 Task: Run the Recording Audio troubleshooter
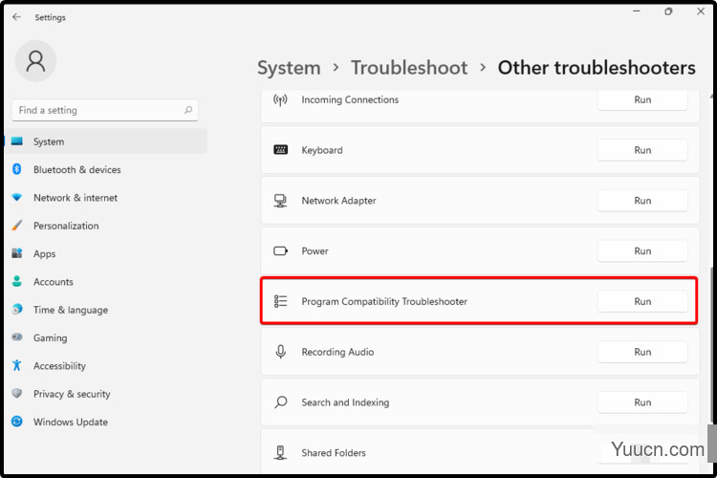click(x=642, y=352)
